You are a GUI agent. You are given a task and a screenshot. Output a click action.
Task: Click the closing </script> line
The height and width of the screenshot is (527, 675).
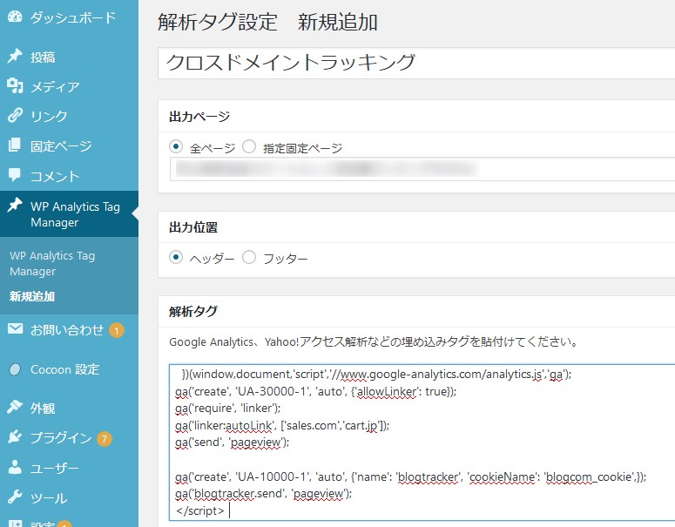point(199,510)
